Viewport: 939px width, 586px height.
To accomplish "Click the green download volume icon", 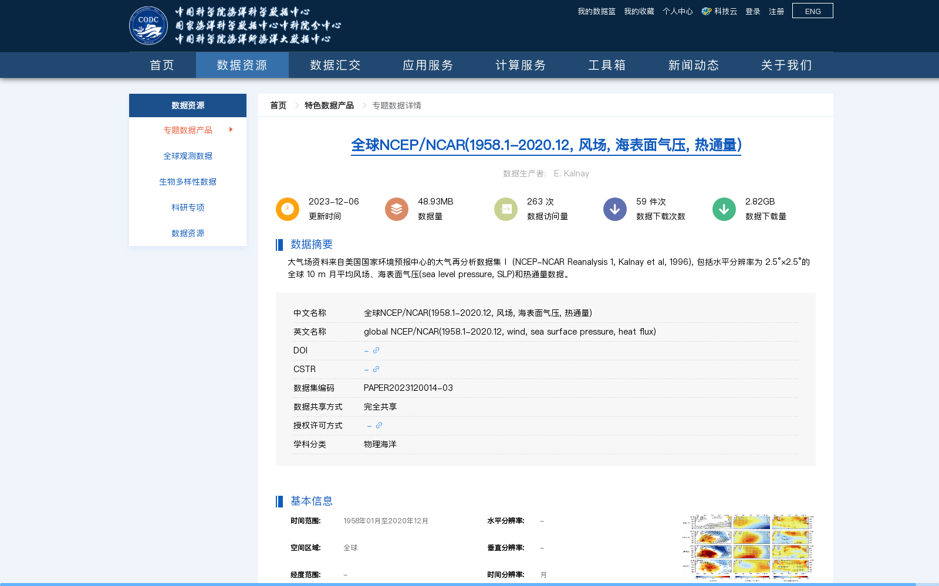I will point(724,209).
